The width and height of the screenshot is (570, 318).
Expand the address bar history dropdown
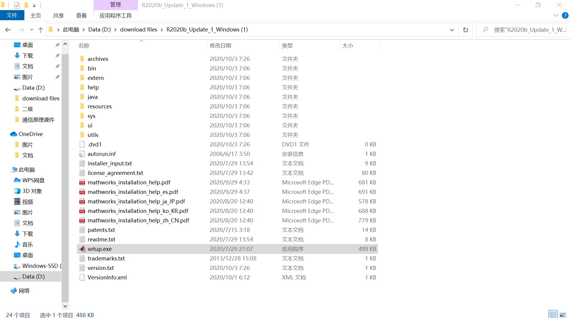pyautogui.click(x=452, y=30)
